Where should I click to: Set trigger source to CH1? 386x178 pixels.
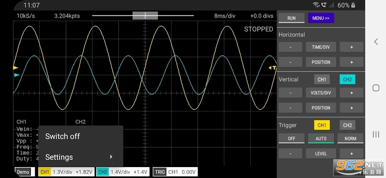coord(322,125)
